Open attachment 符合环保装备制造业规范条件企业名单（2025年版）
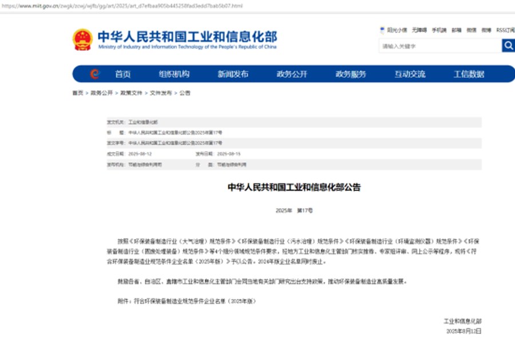Image resolution: width=515 pixels, height=343 pixels. 195,301
